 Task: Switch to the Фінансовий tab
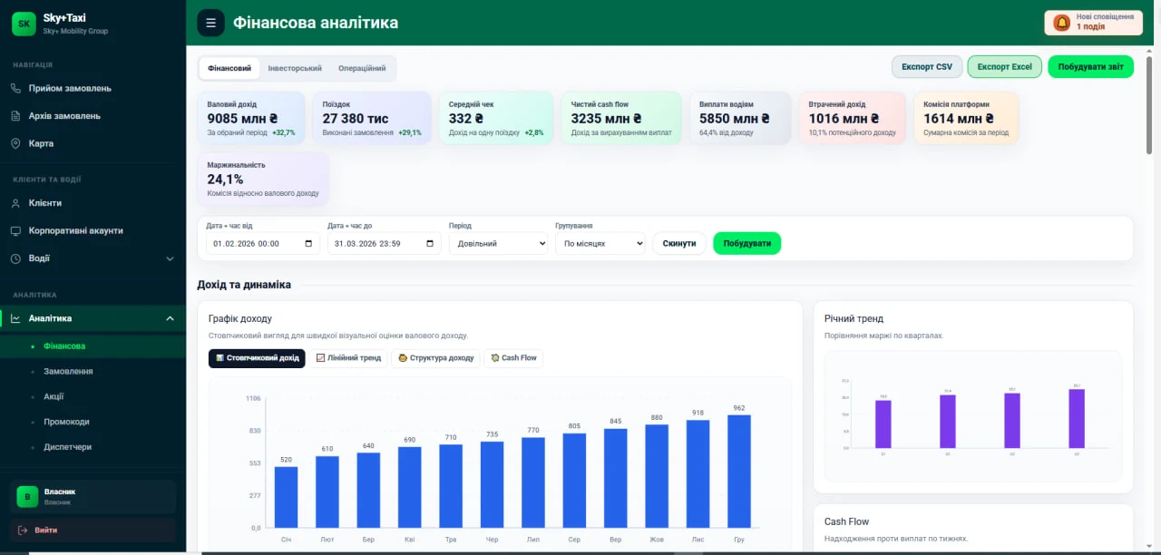(x=229, y=68)
